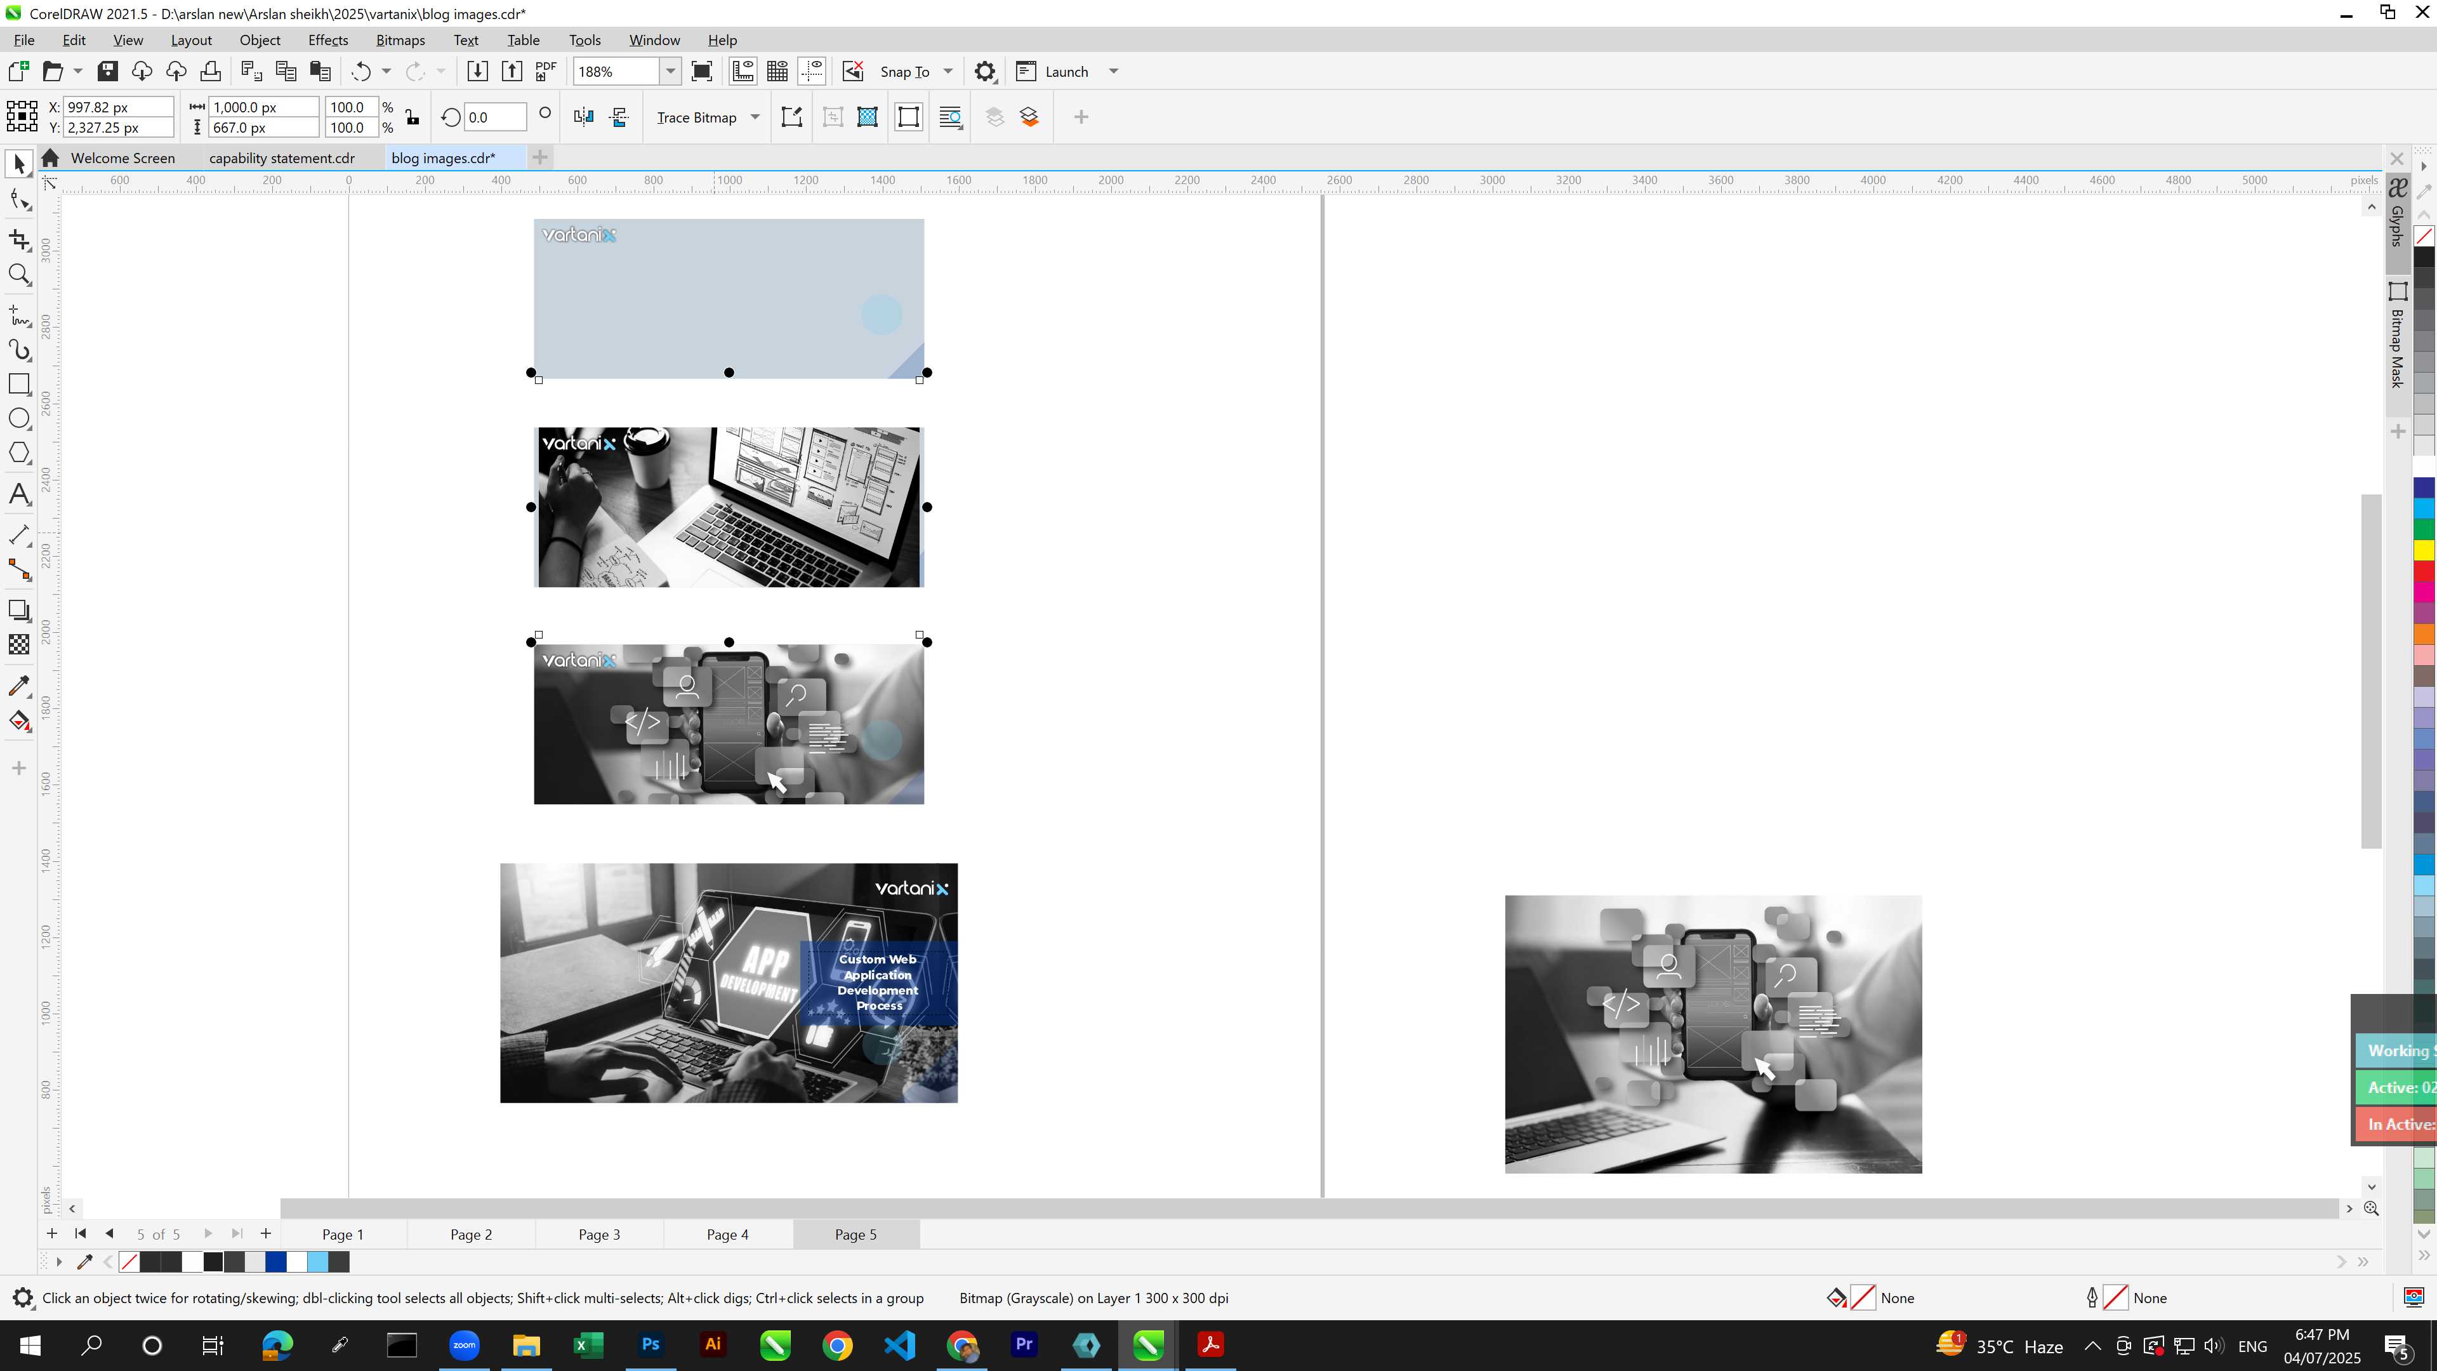Toggle snapping off with Snap Off icon
2437x1371 pixels.
click(852, 72)
